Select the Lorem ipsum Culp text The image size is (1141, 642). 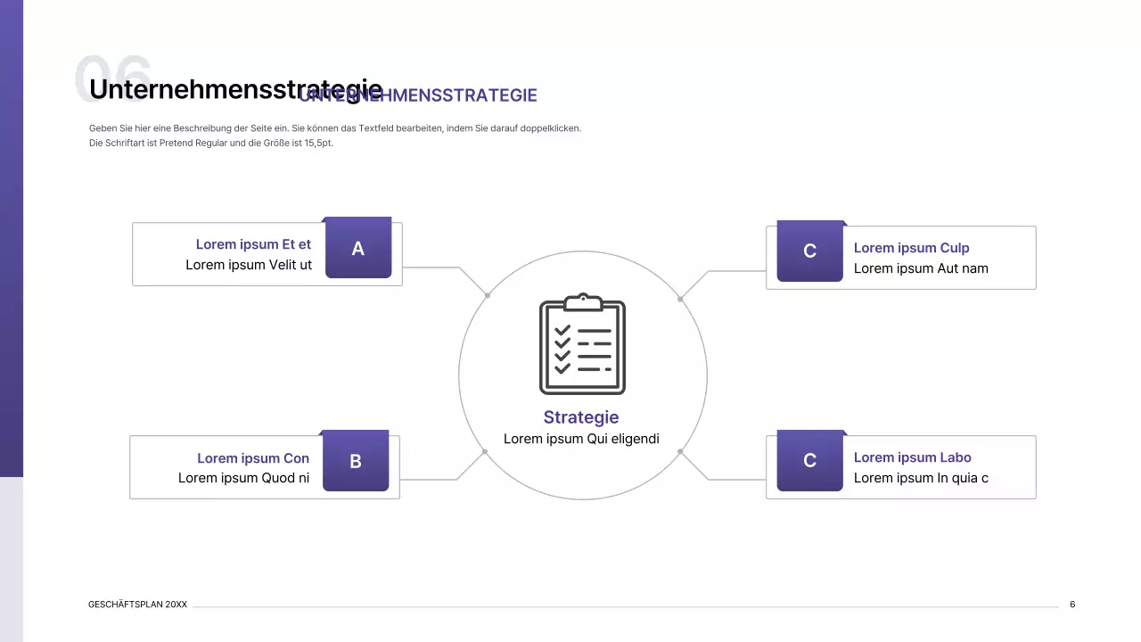[x=912, y=248]
